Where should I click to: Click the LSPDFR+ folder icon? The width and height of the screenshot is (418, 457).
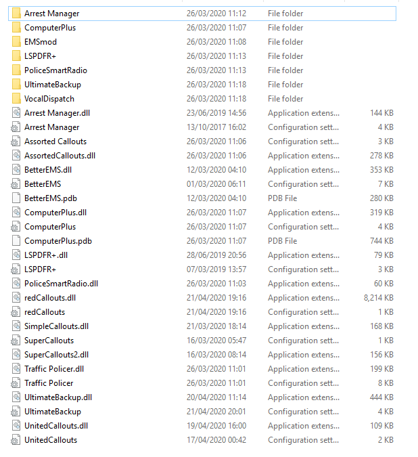point(16,56)
